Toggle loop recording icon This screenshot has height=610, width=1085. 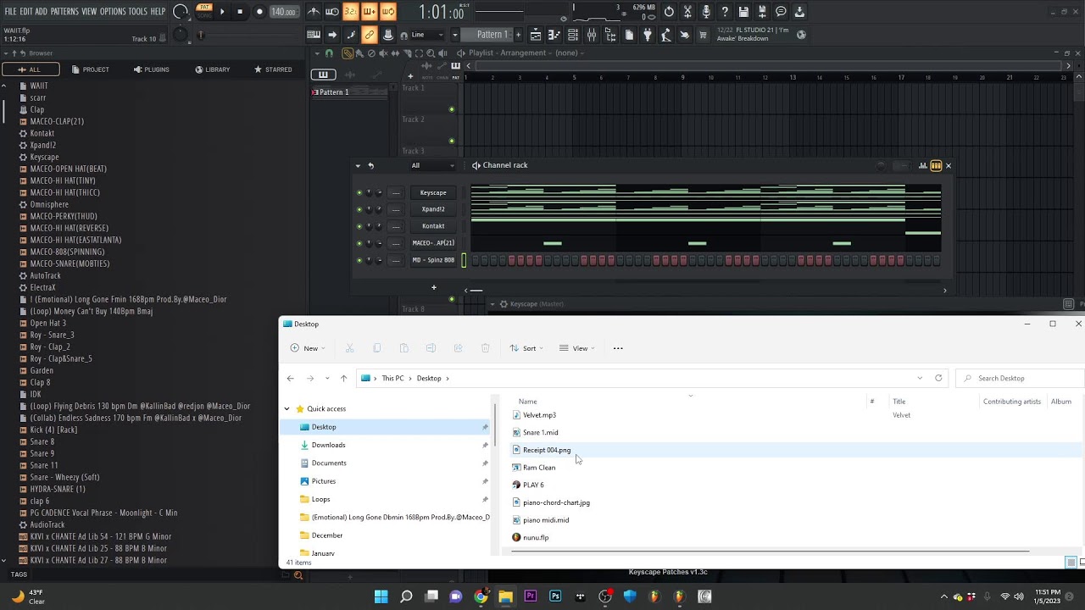tap(387, 12)
